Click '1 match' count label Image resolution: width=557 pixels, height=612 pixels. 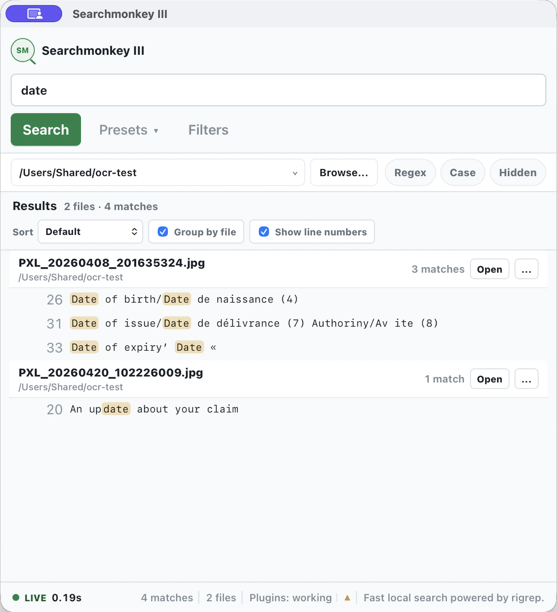[445, 379]
